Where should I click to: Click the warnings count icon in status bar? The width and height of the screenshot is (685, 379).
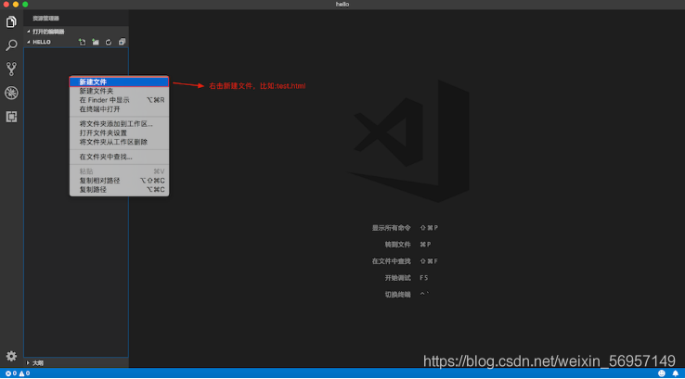point(24,373)
